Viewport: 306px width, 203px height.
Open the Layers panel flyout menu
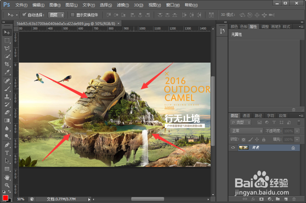click(x=301, y=115)
